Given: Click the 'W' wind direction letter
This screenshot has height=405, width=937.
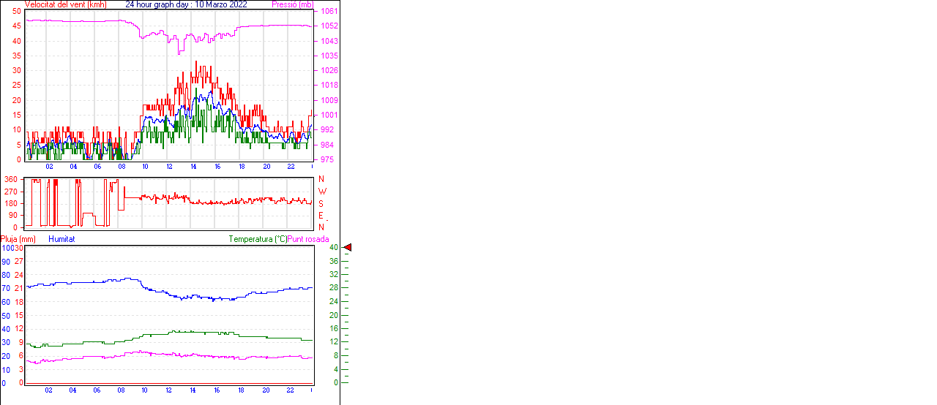Looking at the screenshot, I should [321, 192].
